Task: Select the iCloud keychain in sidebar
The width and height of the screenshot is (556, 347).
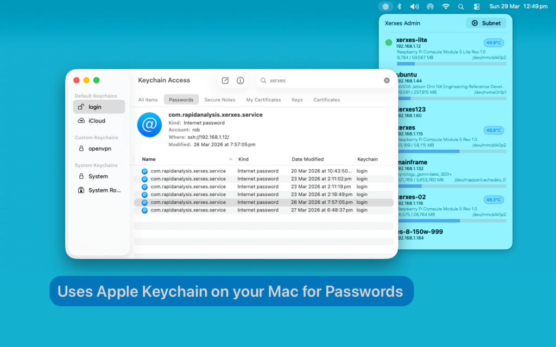Action: click(x=97, y=121)
